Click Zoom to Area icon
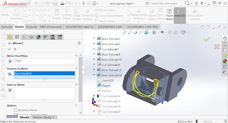 [130, 32]
